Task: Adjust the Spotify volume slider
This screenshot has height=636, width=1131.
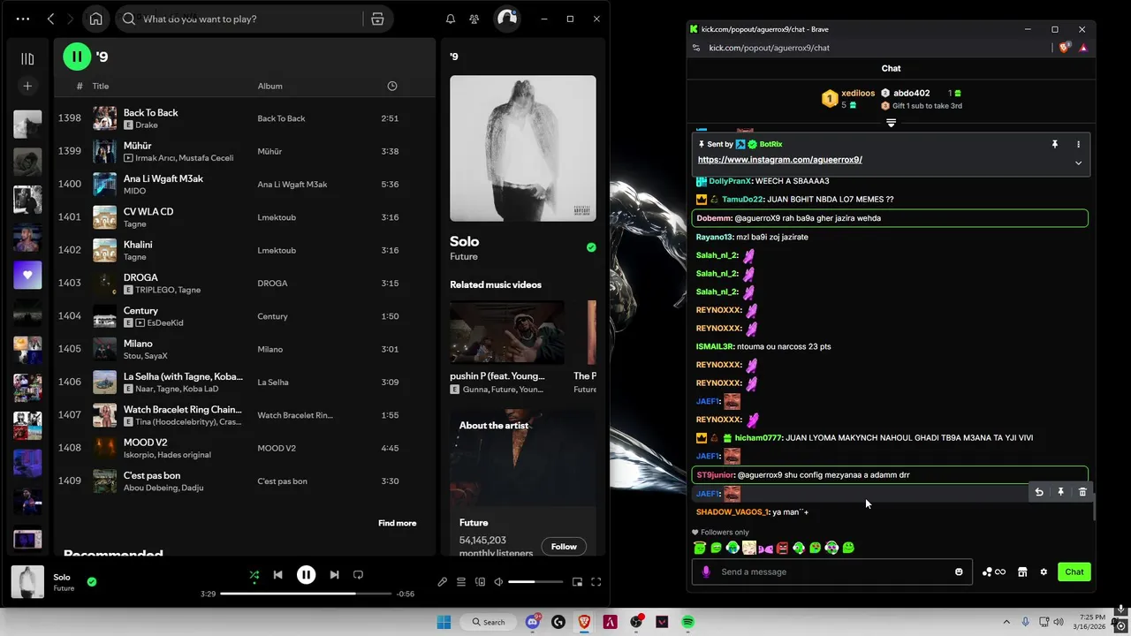Action: 535,582
